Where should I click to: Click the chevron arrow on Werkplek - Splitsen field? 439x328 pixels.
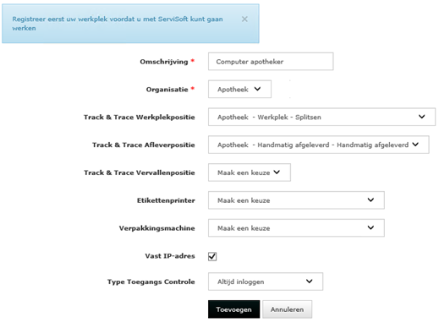[421, 117]
